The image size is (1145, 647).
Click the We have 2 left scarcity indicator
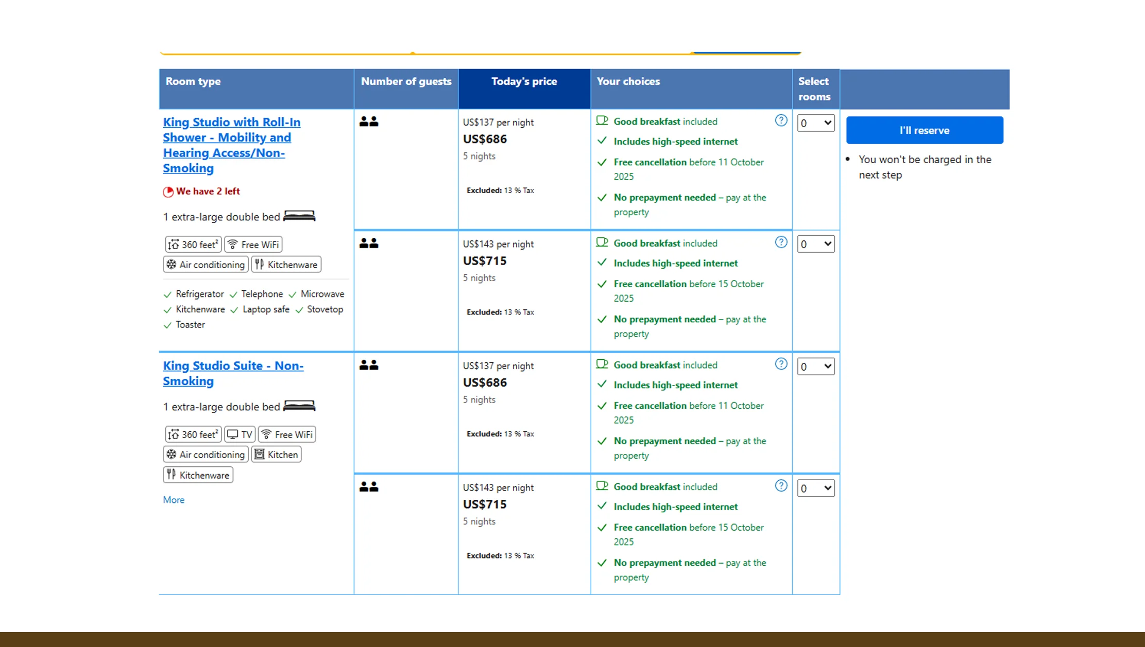[201, 191]
